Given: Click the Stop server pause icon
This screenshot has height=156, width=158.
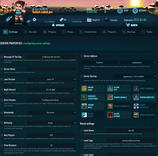Looking at the screenshot, I should (x=120, y=11).
